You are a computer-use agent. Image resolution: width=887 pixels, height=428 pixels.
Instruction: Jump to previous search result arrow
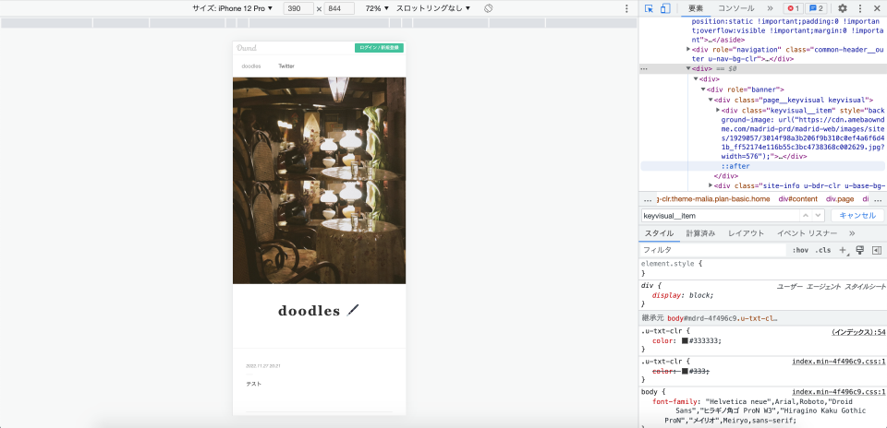806,216
